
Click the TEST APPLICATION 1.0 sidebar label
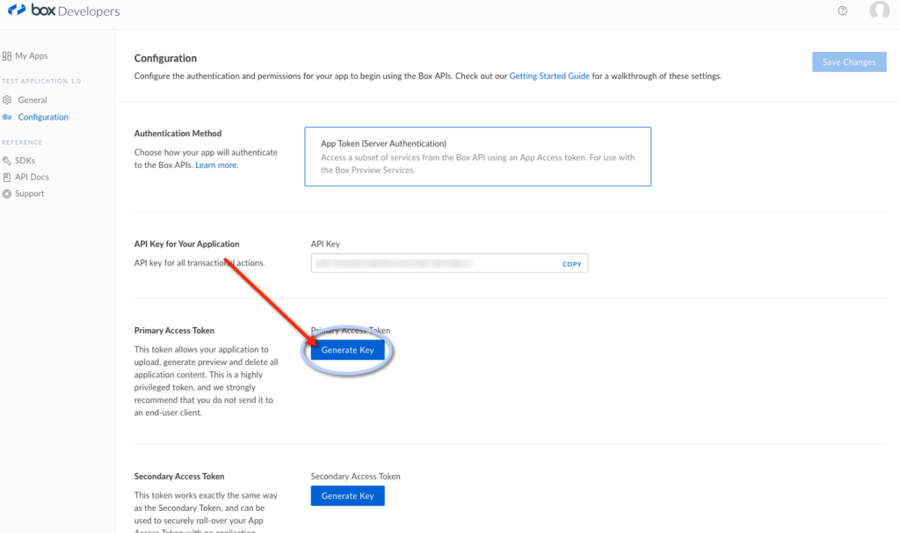(x=41, y=82)
